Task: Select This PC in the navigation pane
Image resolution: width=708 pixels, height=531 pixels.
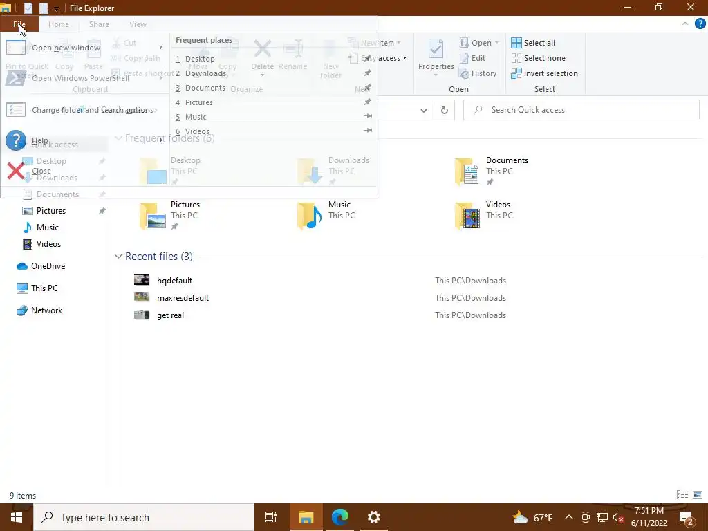Action: click(44, 288)
